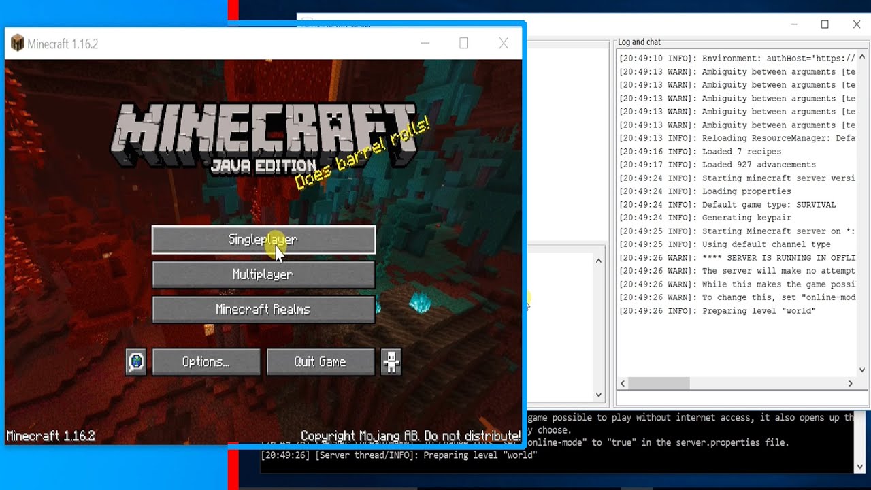Close the Minecraft 1.16.2 window
871x490 pixels.
[x=504, y=44]
